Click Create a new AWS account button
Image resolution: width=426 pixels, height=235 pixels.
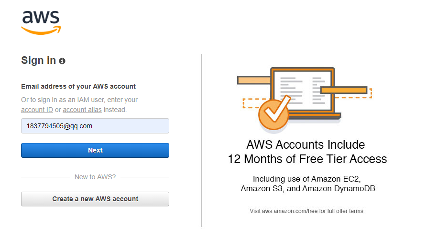click(x=95, y=199)
